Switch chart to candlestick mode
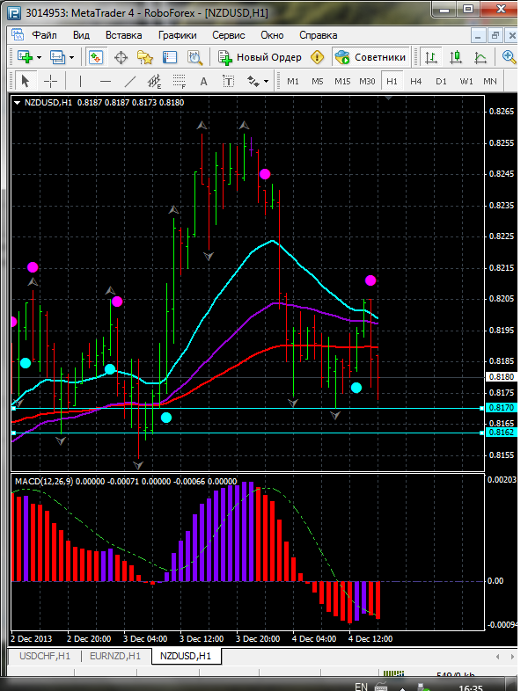 click(456, 57)
